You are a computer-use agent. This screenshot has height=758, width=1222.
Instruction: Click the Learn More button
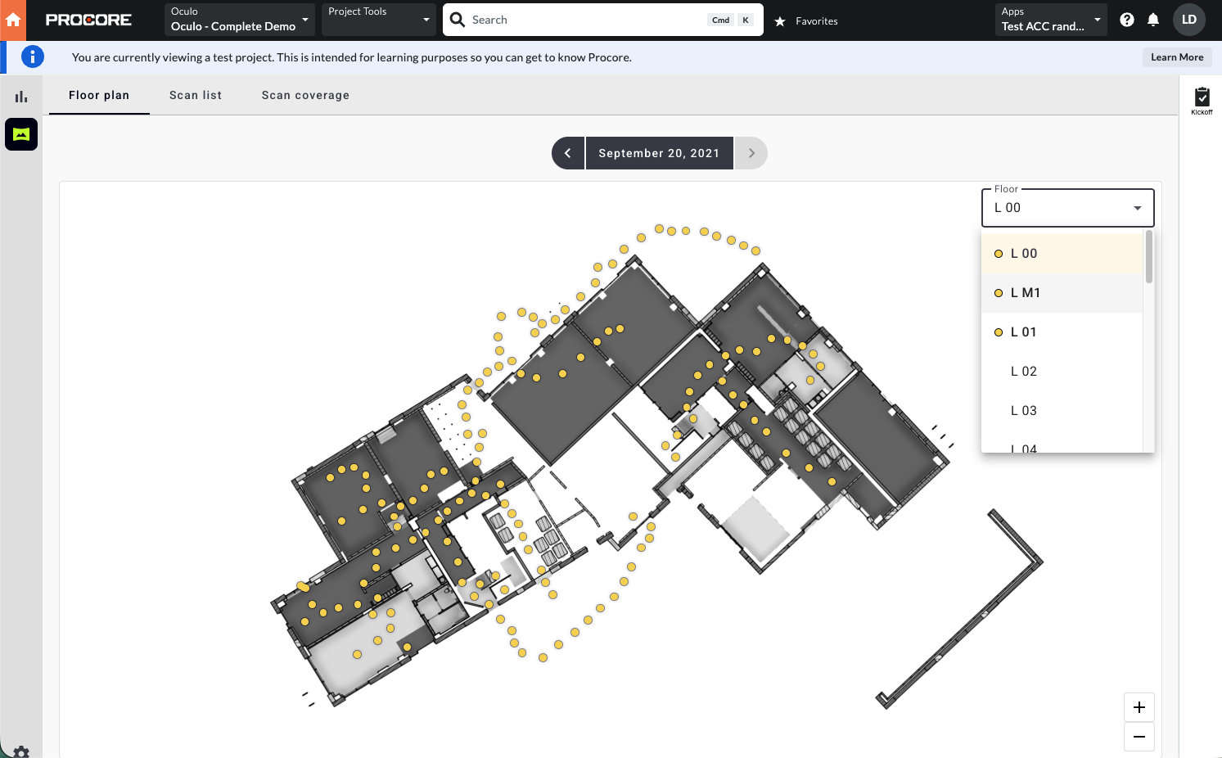[1176, 57]
